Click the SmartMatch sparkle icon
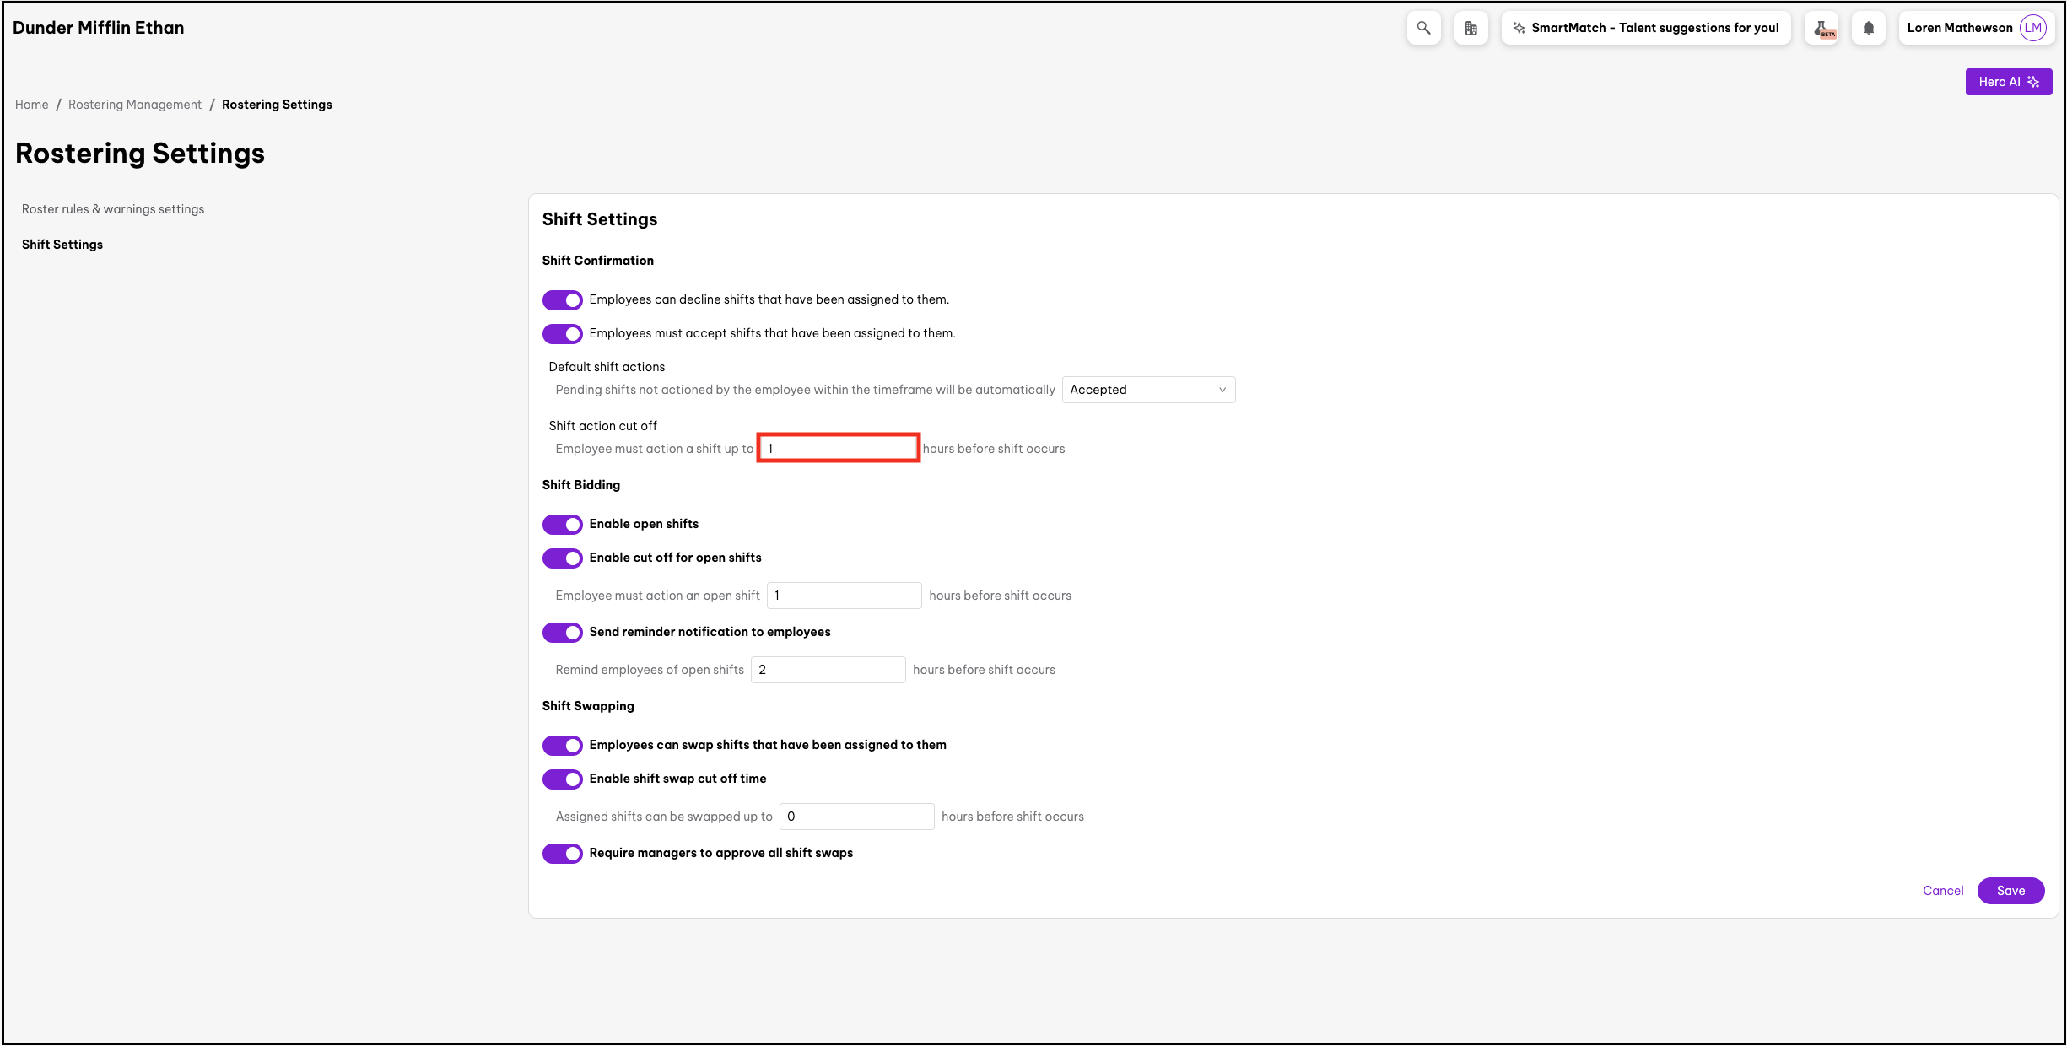Image resolution: width=2067 pixels, height=1046 pixels. (x=1519, y=28)
